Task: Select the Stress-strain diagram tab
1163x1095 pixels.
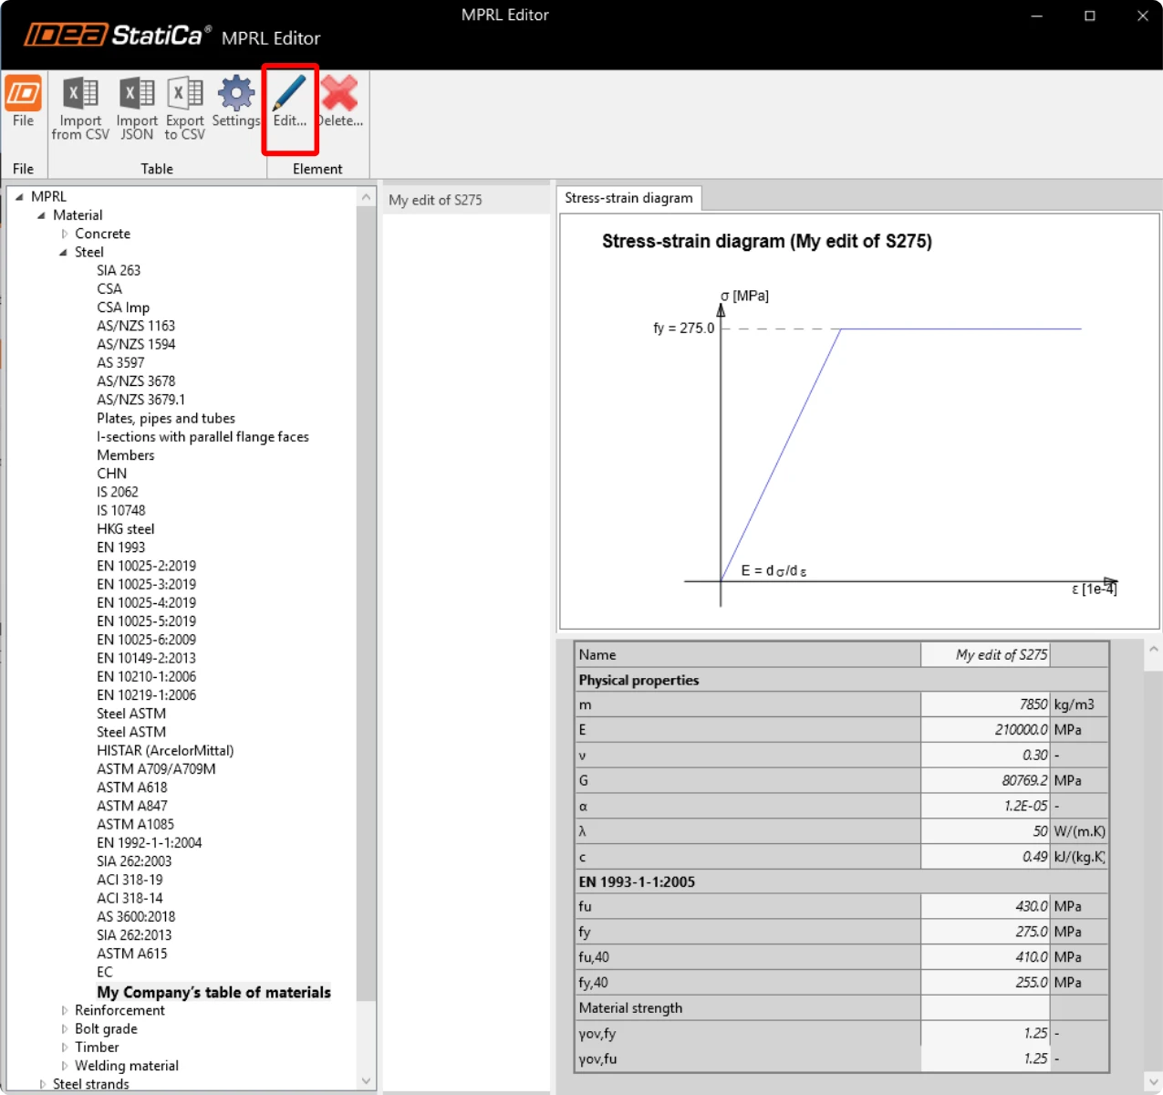Action: (x=628, y=198)
